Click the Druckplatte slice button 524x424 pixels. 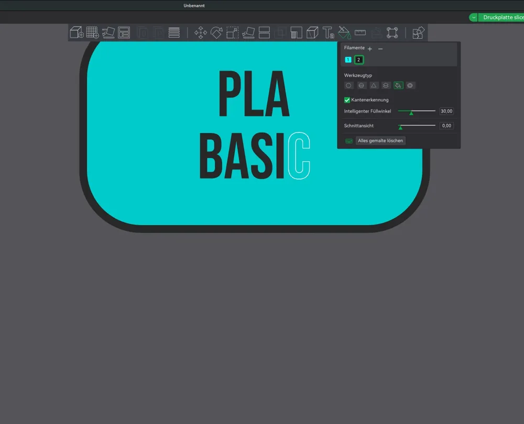coord(503,17)
